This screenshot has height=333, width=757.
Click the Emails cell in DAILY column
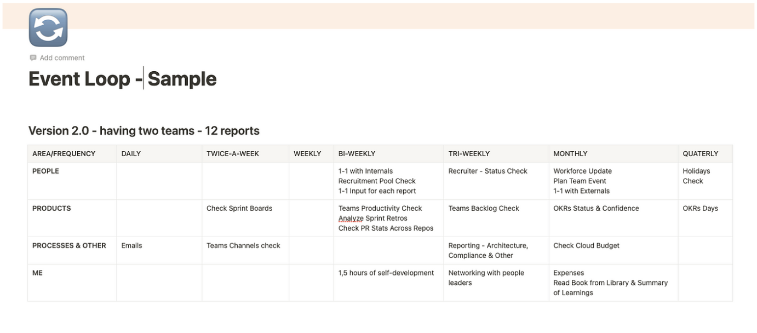(x=131, y=246)
